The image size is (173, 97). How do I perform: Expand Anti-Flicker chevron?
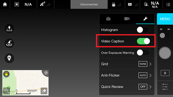tap(150, 76)
